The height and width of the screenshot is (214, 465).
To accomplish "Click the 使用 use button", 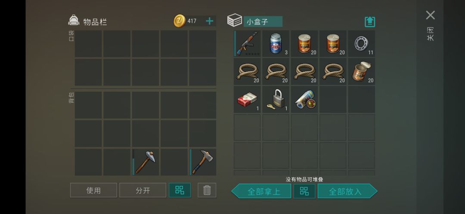I will 93,190.
